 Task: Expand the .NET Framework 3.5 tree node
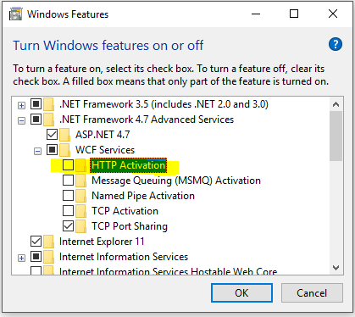pyautogui.click(x=21, y=106)
